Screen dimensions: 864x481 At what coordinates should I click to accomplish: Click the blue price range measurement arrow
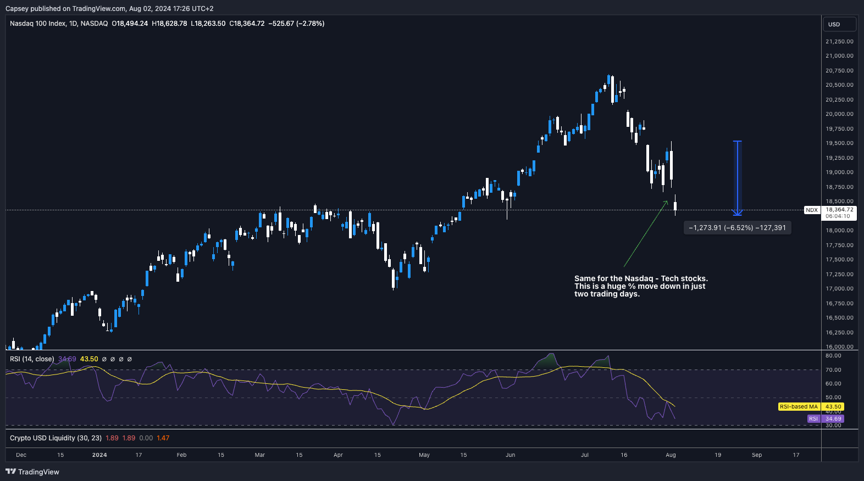click(x=738, y=178)
